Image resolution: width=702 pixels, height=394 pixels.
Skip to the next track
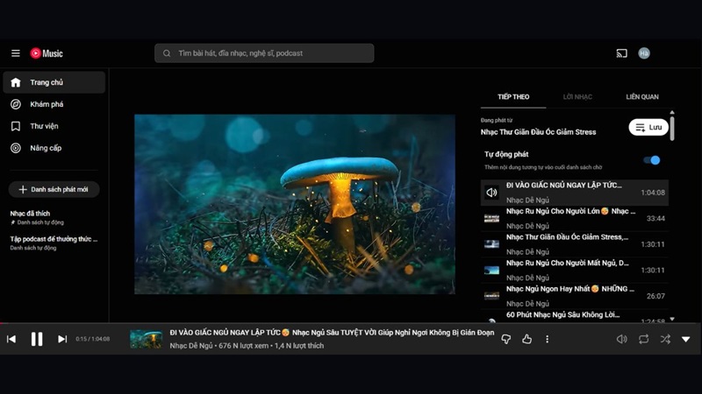62,339
